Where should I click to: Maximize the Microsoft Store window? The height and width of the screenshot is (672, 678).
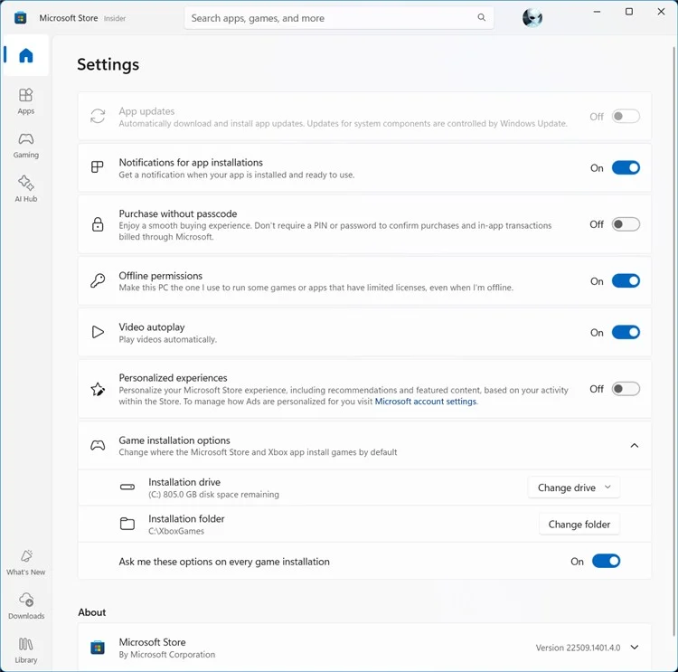[x=629, y=12]
